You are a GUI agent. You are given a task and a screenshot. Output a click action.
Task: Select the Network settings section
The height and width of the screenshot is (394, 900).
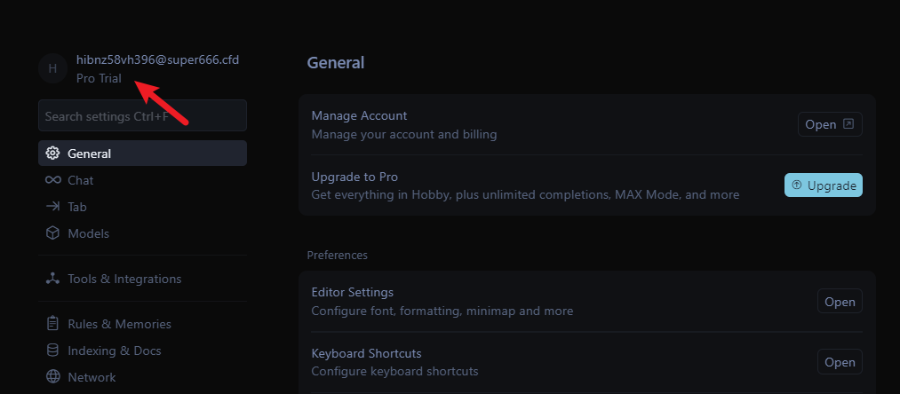[92, 377]
